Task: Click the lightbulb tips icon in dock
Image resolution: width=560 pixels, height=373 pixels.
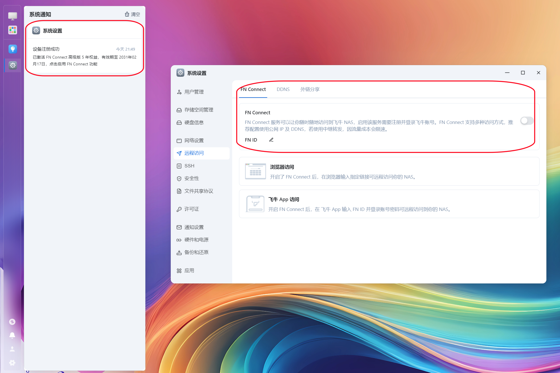Action: 13,49
